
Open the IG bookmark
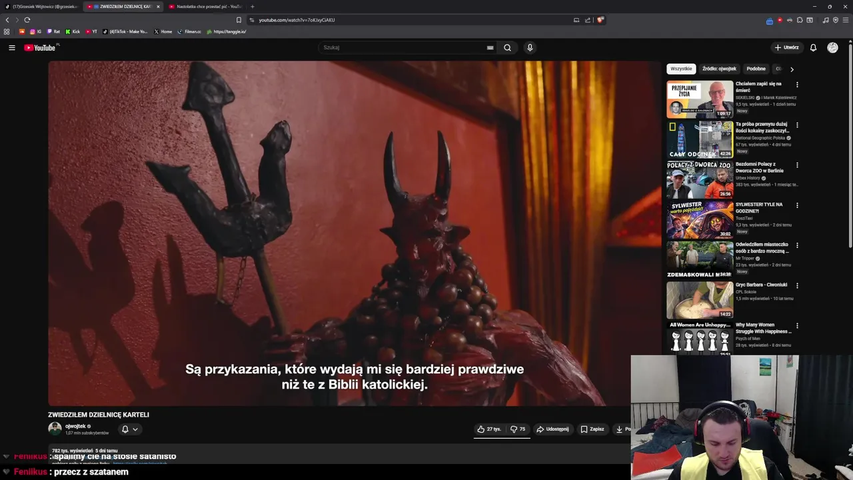point(35,31)
